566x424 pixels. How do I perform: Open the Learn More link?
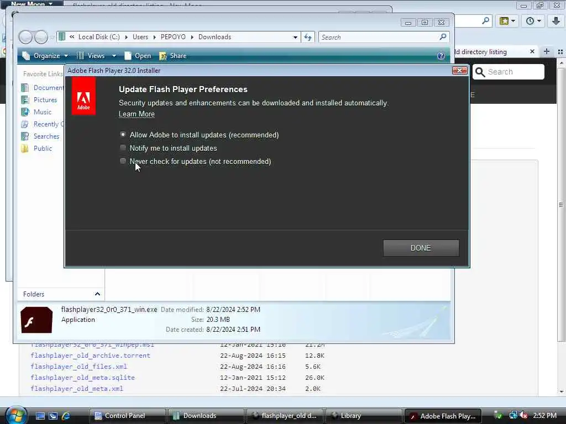point(137,114)
